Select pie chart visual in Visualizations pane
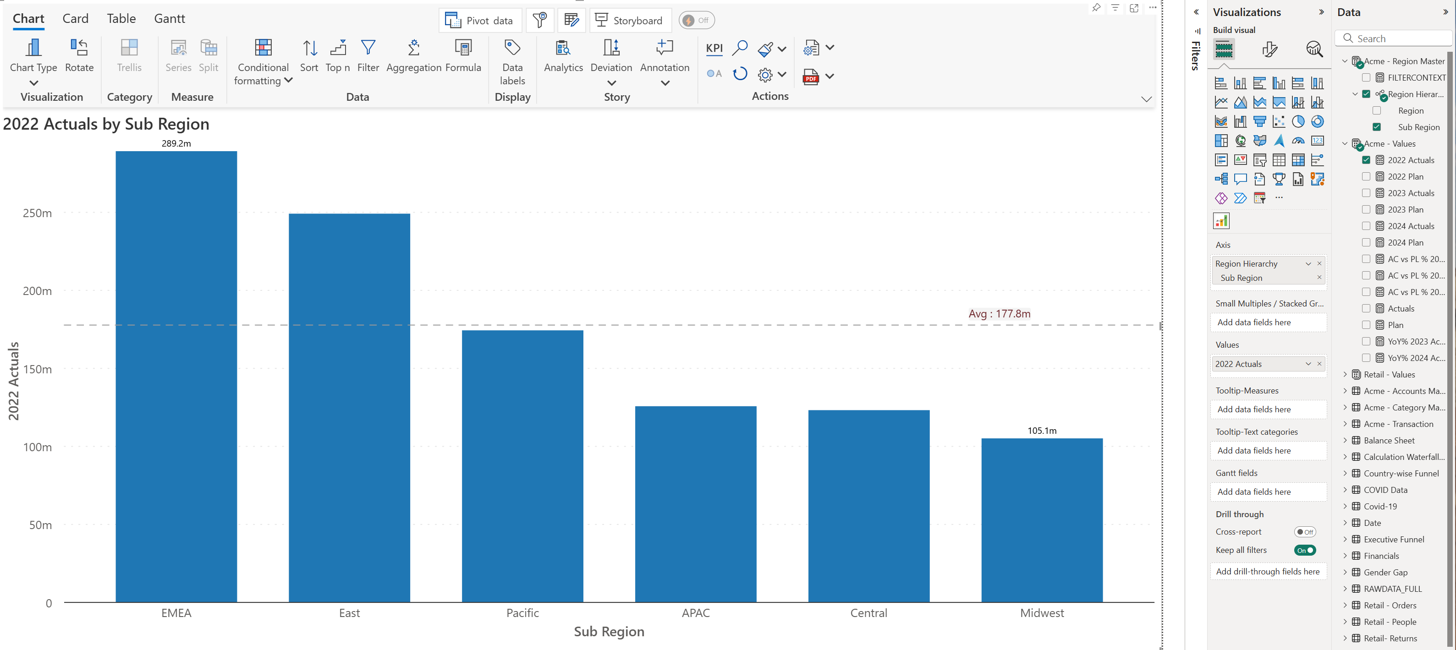 click(1298, 121)
